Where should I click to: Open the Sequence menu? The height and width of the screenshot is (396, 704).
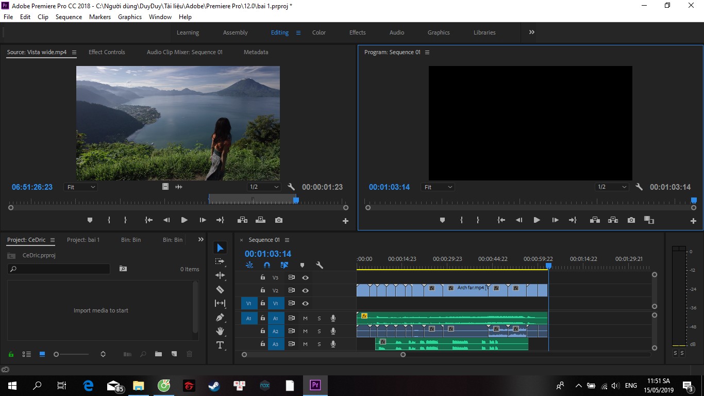69,17
